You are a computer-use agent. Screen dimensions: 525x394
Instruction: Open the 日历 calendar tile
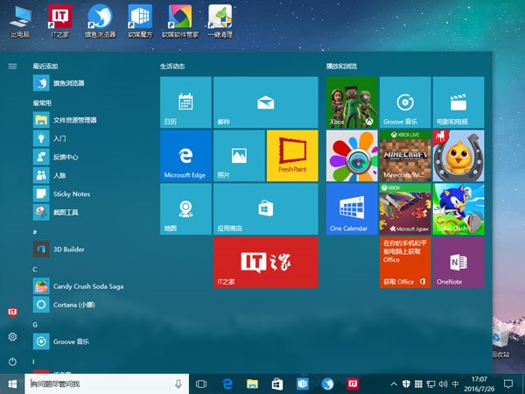pyautogui.click(x=185, y=102)
